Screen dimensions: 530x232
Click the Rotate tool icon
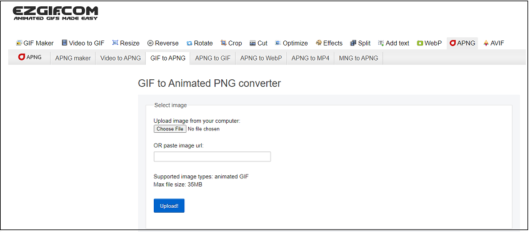pyautogui.click(x=189, y=43)
